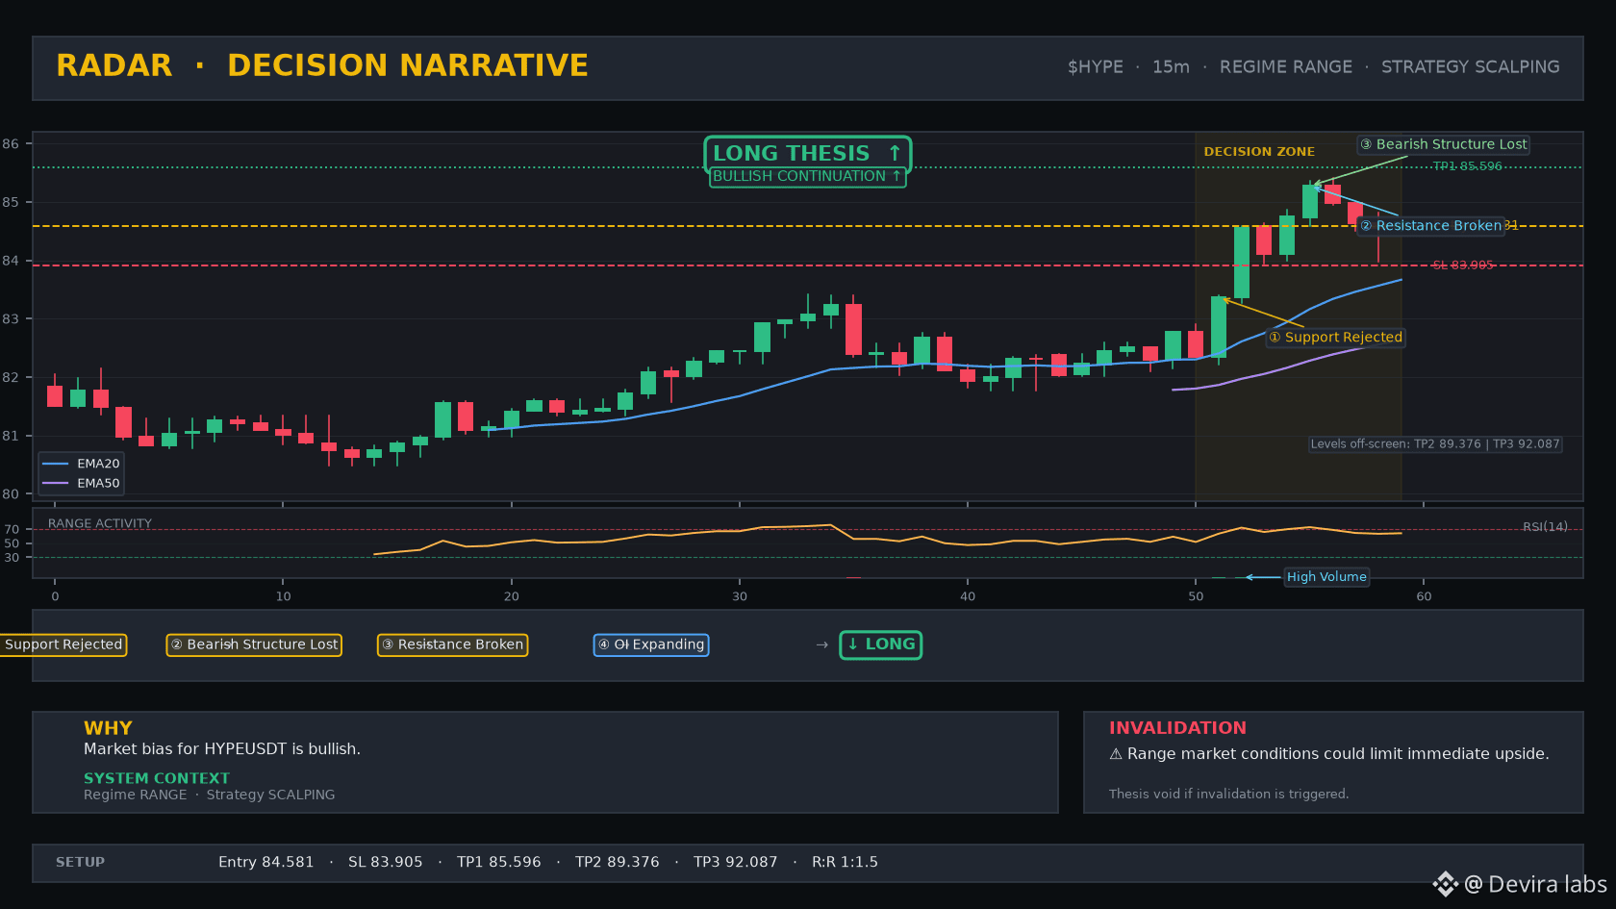Select the Resistance Broken chart annotation
This screenshot has height=909, width=1616.
(1430, 226)
